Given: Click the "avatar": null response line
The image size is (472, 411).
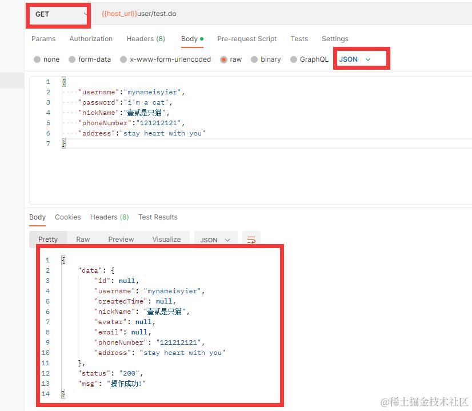Looking at the screenshot, I should pyautogui.click(x=125, y=322).
